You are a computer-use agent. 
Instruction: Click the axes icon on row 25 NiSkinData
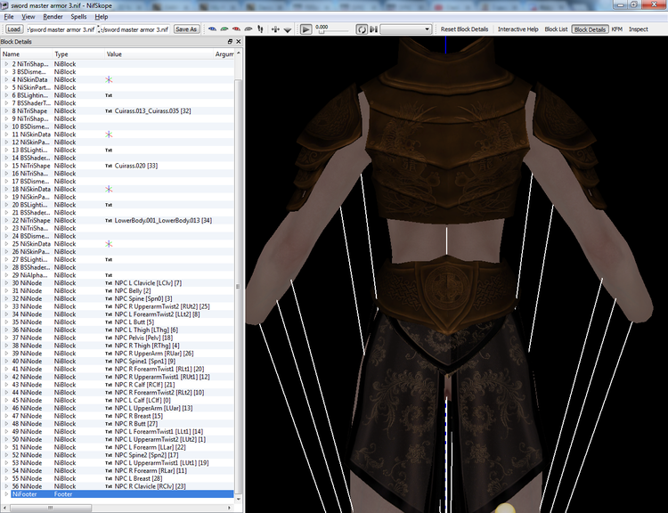pos(109,244)
